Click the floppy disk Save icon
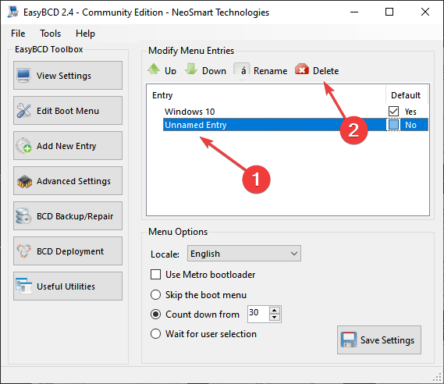 349,340
